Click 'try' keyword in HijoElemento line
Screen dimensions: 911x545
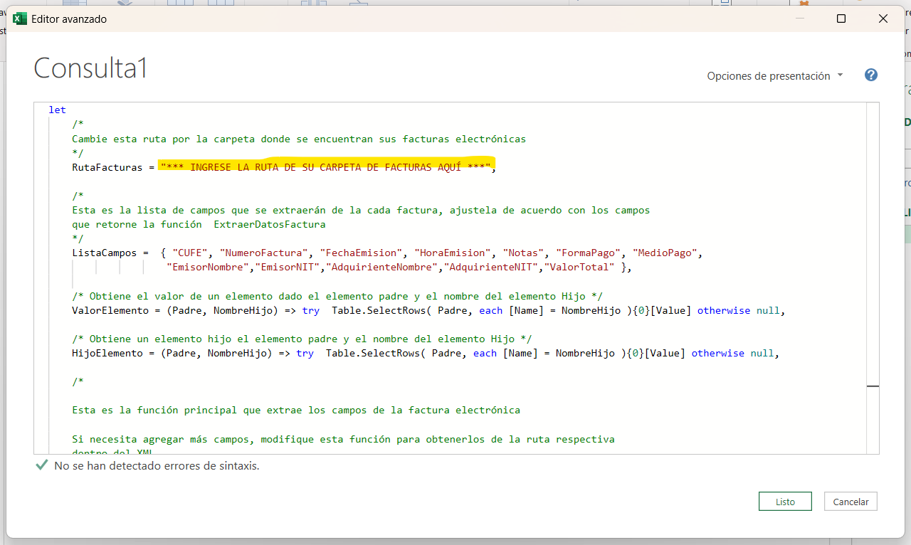tap(305, 353)
